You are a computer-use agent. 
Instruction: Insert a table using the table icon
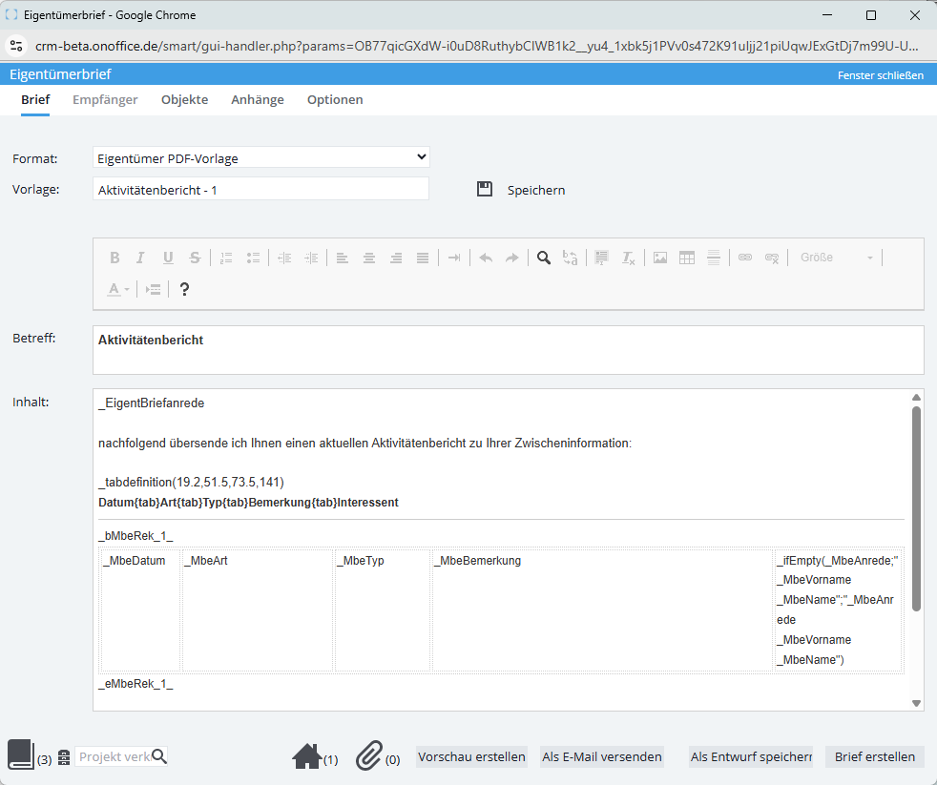point(687,258)
